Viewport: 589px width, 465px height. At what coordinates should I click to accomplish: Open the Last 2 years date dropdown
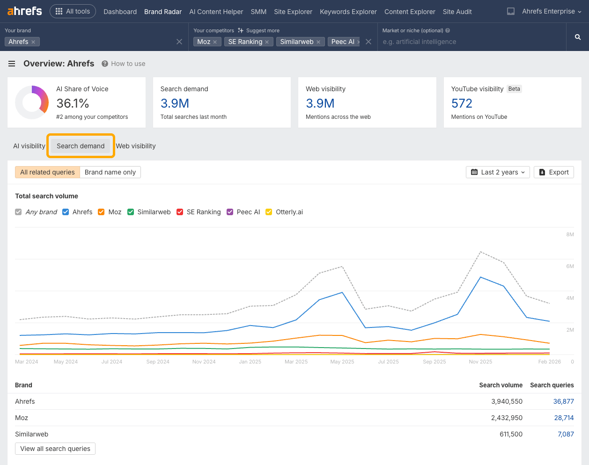[498, 172]
